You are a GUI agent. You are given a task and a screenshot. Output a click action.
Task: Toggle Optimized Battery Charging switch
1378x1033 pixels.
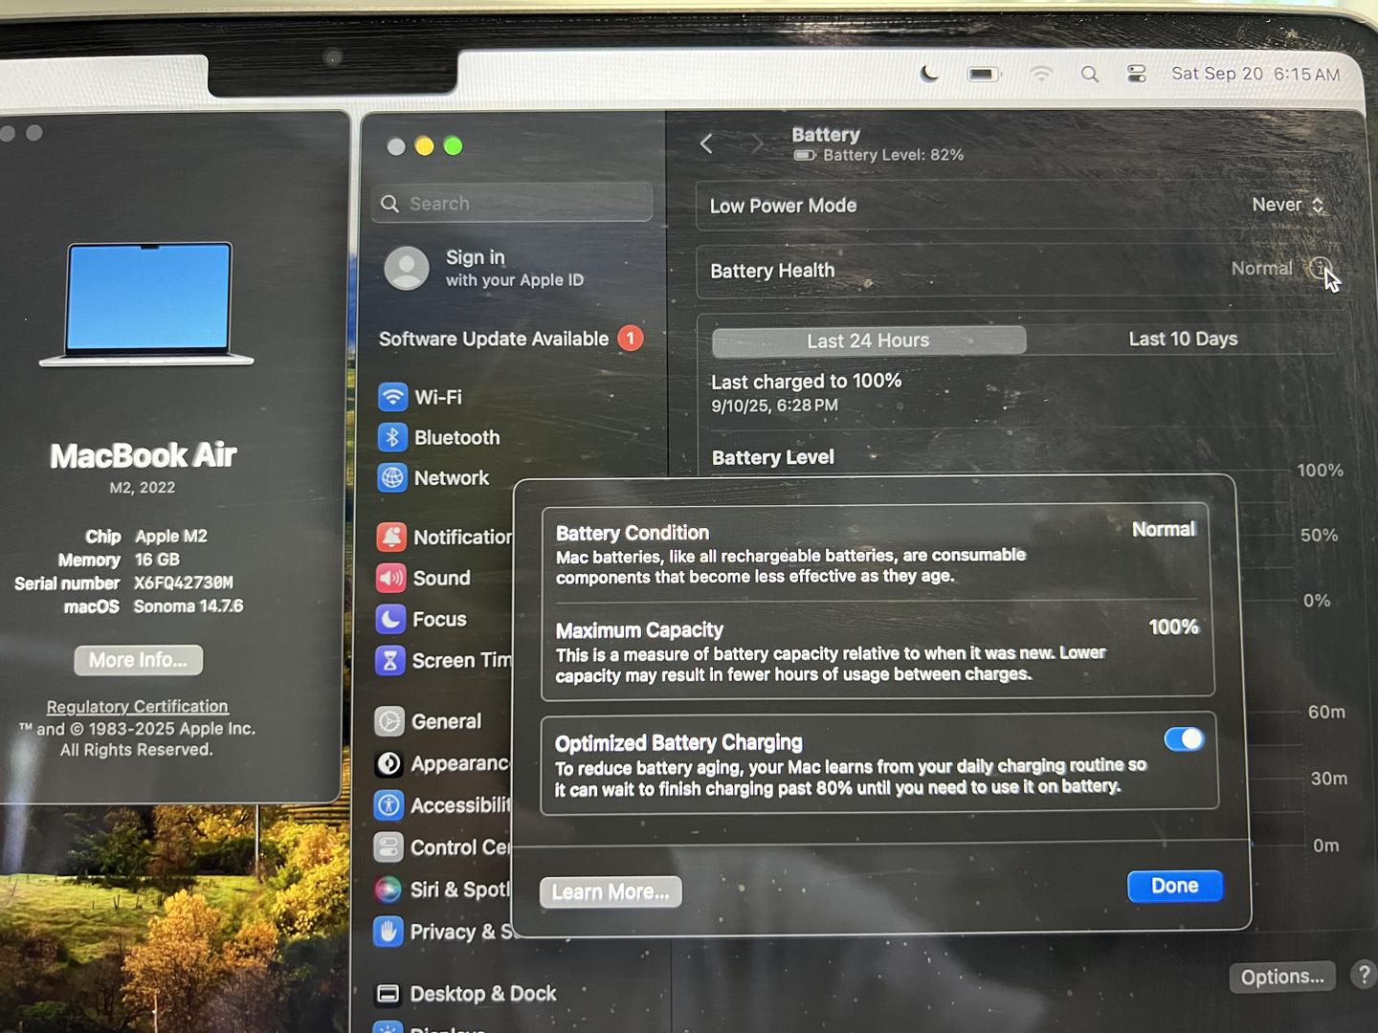click(1184, 739)
